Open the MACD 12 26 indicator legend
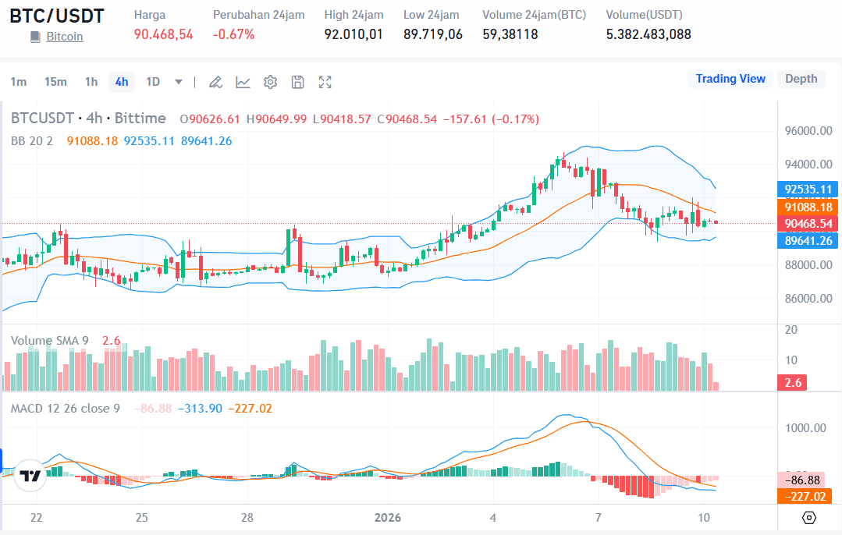This screenshot has height=535, width=842. (x=65, y=408)
